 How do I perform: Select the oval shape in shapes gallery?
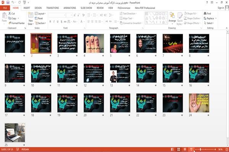tap(160, 14)
